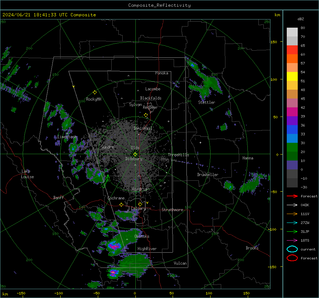Click the Hanna city label

(x=248, y=158)
